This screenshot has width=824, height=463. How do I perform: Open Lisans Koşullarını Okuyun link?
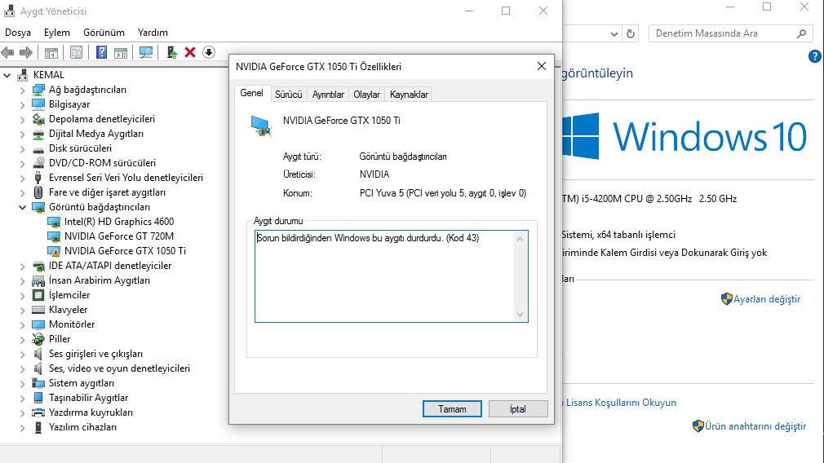click(x=621, y=403)
